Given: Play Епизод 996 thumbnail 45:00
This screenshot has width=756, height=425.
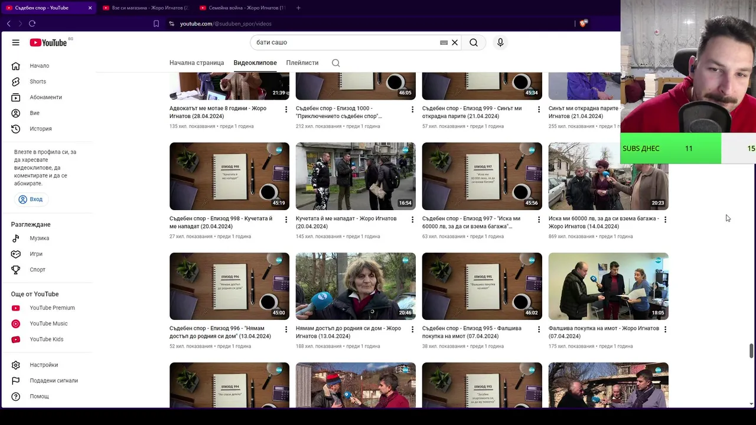Looking at the screenshot, I should coord(229,286).
